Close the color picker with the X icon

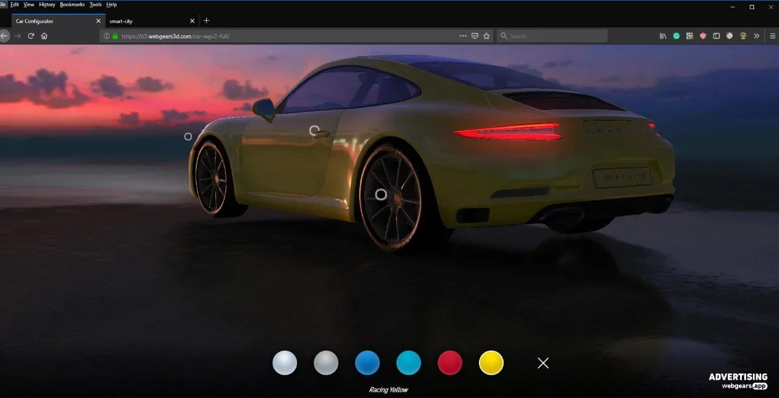coord(543,363)
